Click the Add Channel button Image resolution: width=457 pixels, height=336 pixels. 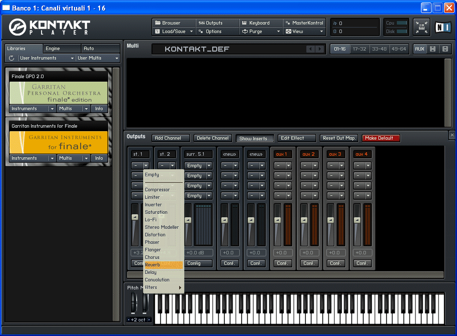tap(171, 138)
